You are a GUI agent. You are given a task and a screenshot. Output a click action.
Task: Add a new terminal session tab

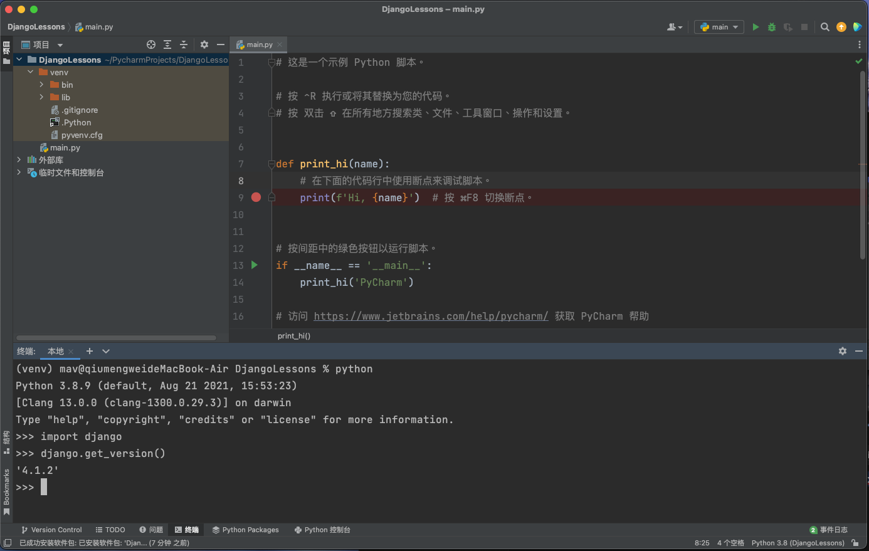click(x=90, y=351)
